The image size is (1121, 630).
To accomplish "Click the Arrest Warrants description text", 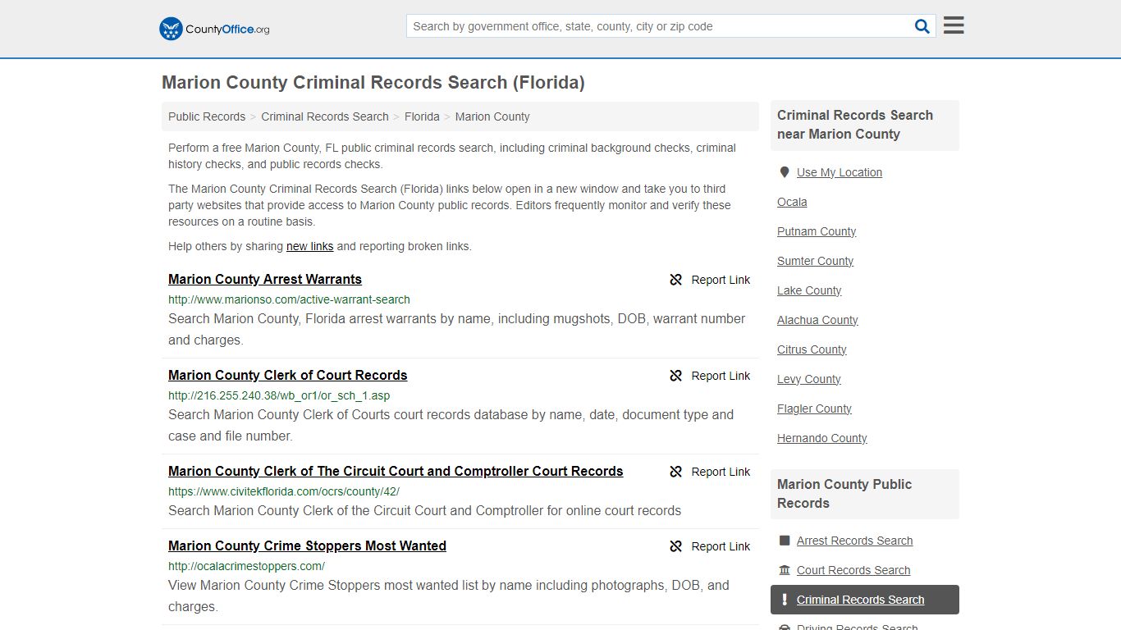I will [x=456, y=329].
